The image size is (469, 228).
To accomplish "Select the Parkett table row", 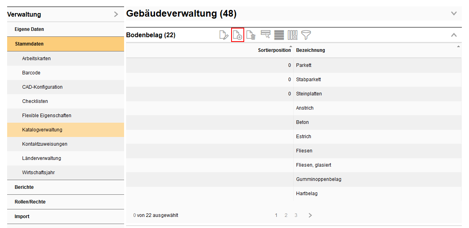I will [x=304, y=65].
